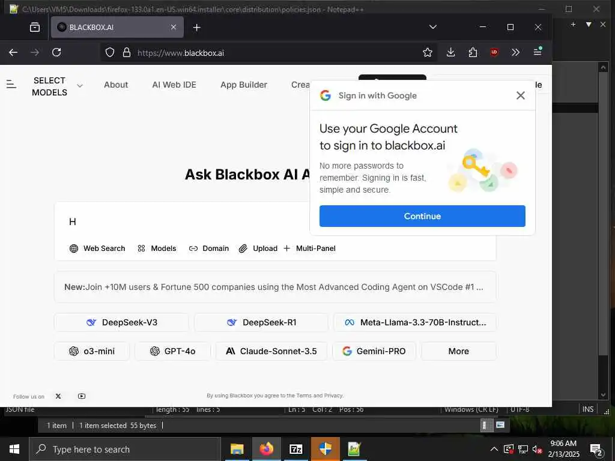Open Firefox tab overview icon
615x461 pixels.
tap(35, 27)
